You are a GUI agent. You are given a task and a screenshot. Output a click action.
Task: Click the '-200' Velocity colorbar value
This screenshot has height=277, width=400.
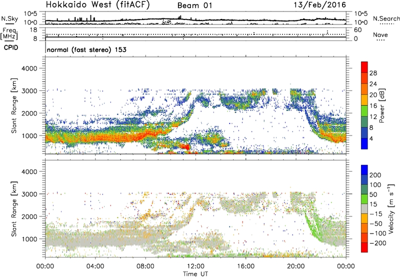point(378,243)
